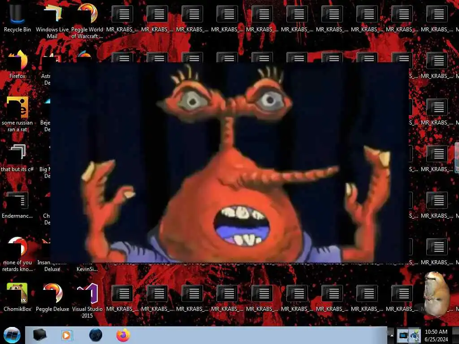Open the media player taskbar icon
Screen dimensions: 459x344
[x=67, y=335]
